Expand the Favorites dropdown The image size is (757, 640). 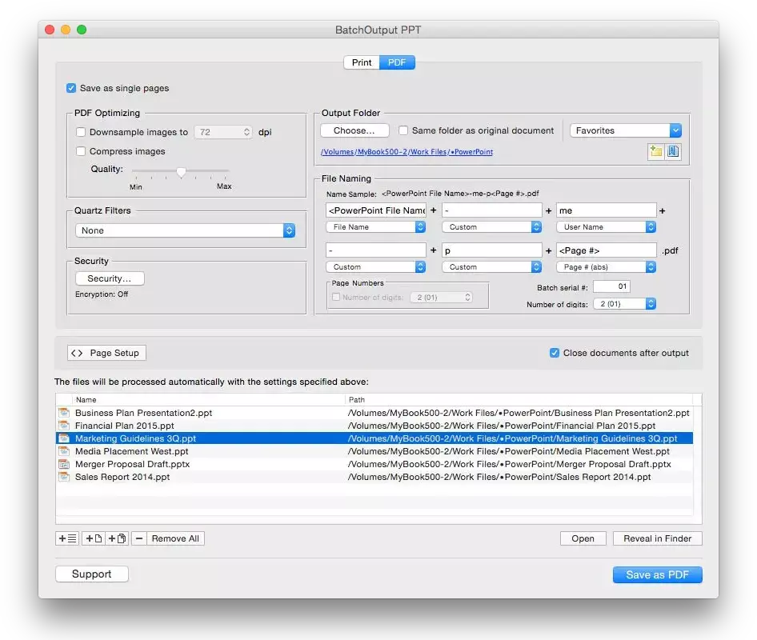coord(626,130)
